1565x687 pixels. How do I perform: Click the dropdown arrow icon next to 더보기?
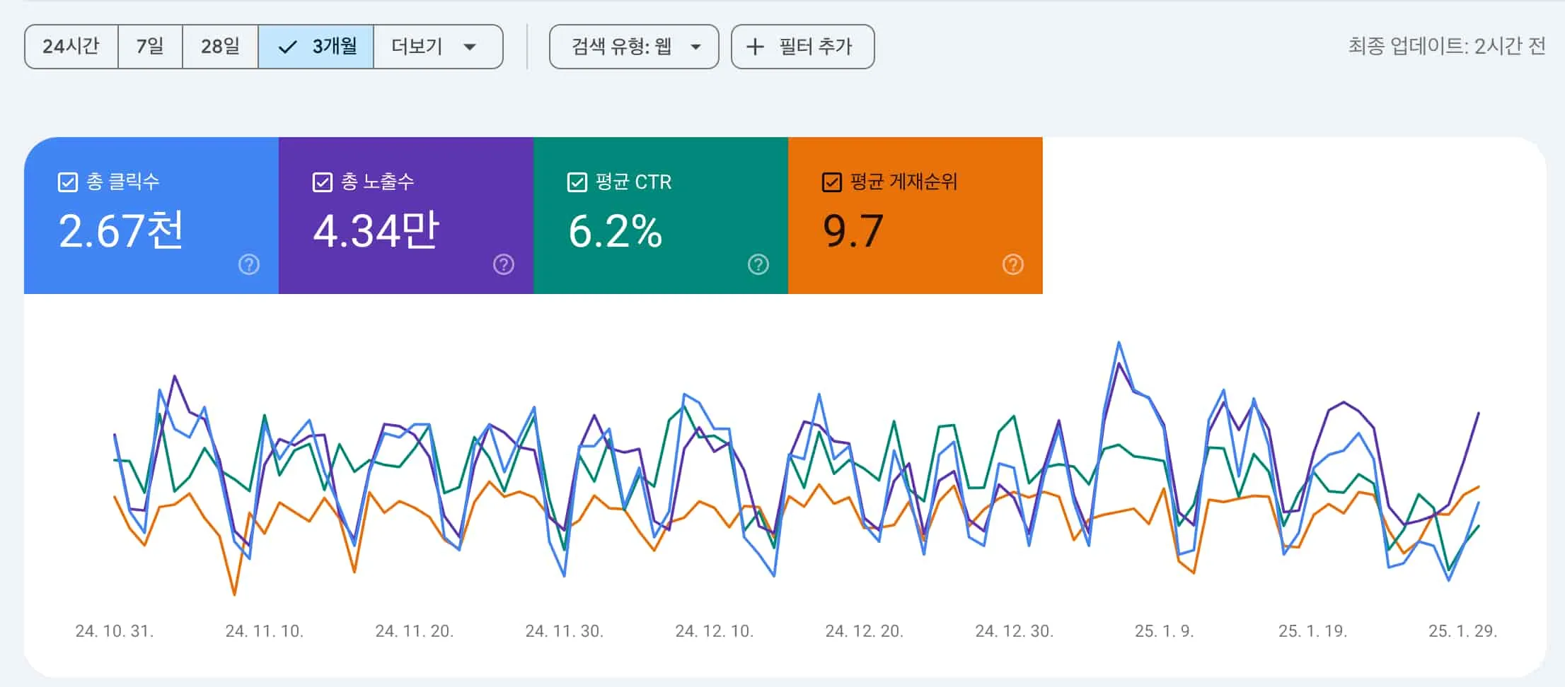pyautogui.click(x=469, y=47)
